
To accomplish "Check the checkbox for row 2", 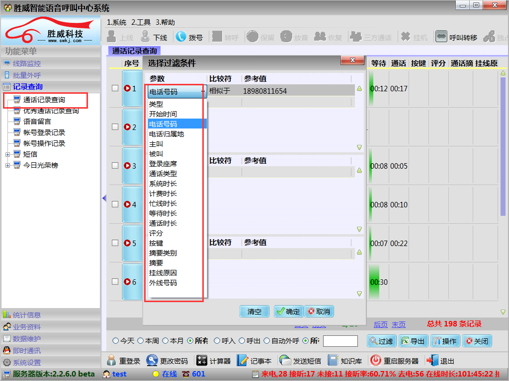I will [115, 127].
